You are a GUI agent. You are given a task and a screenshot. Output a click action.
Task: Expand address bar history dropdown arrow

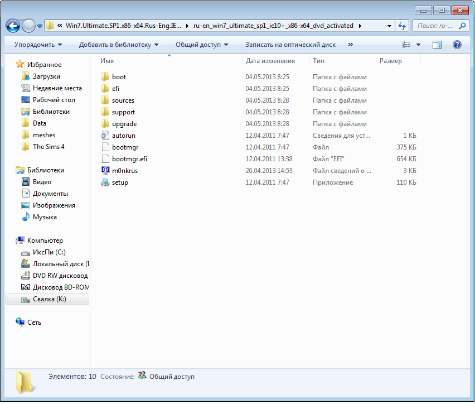[389, 26]
